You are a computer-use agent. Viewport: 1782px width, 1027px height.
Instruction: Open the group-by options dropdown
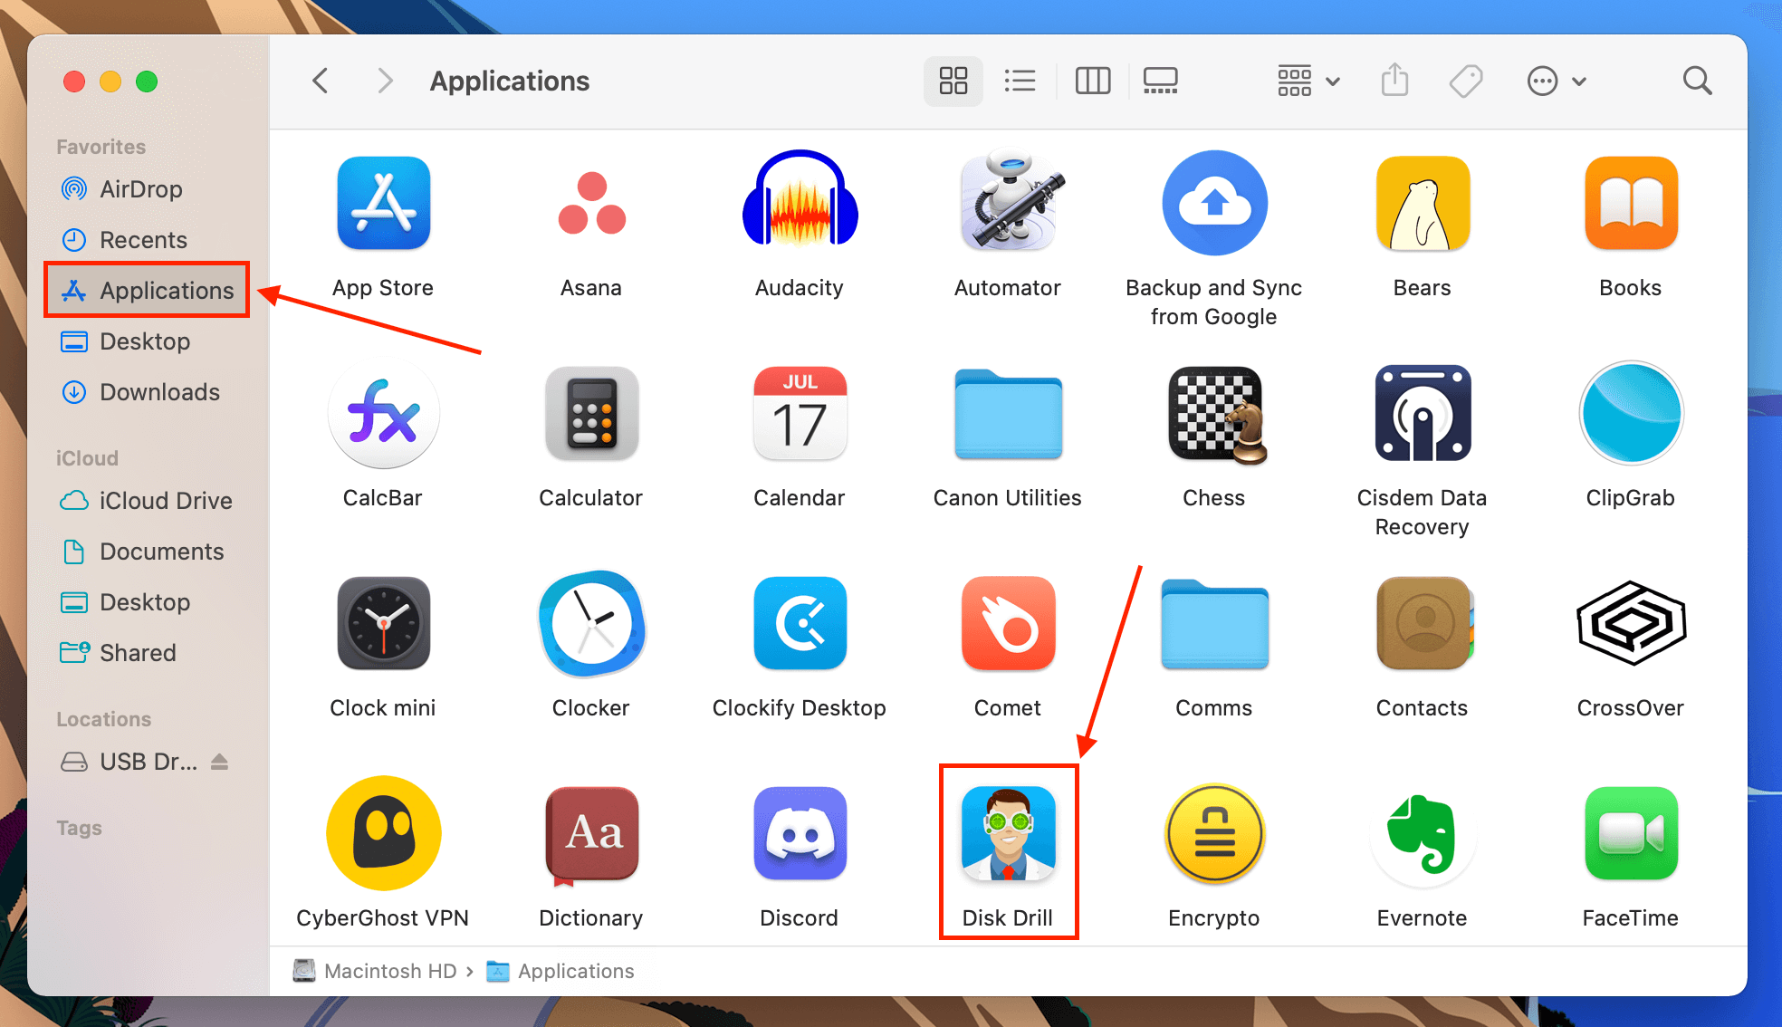tap(1308, 82)
